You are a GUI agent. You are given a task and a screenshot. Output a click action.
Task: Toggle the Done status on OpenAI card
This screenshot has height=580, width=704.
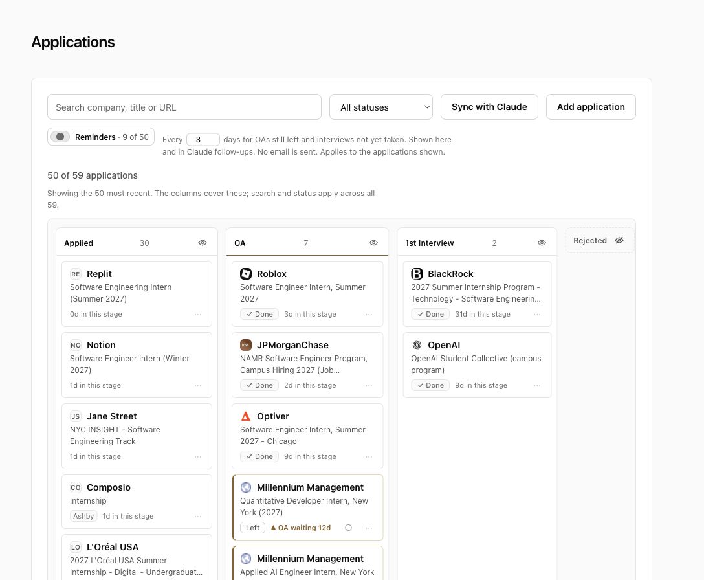[x=430, y=385]
